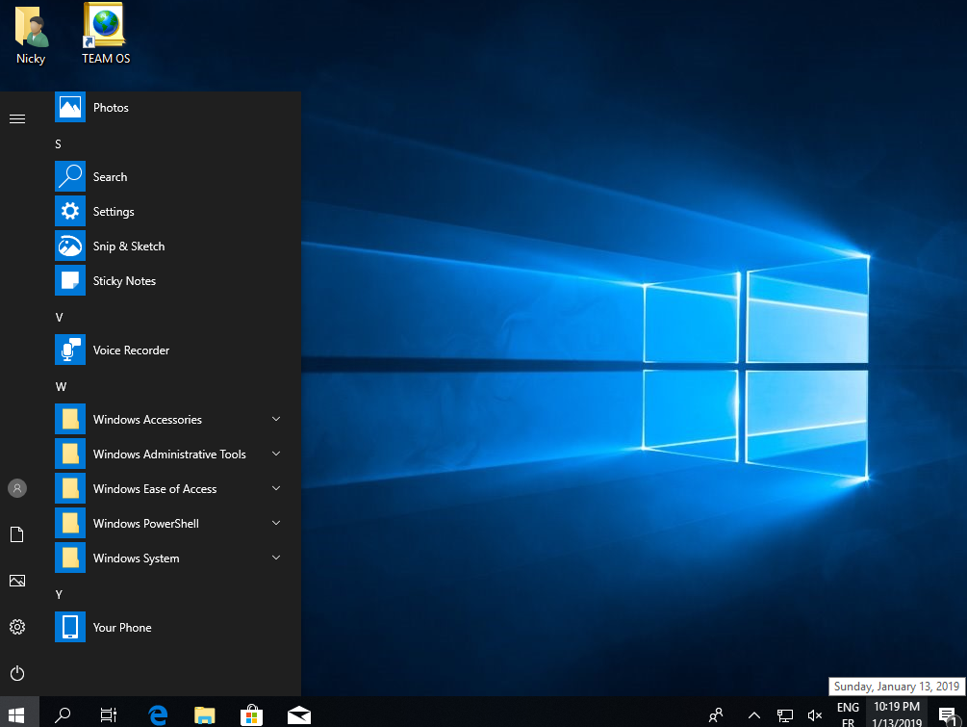Open the Your Phone app
The image size is (967, 727).
(169, 627)
